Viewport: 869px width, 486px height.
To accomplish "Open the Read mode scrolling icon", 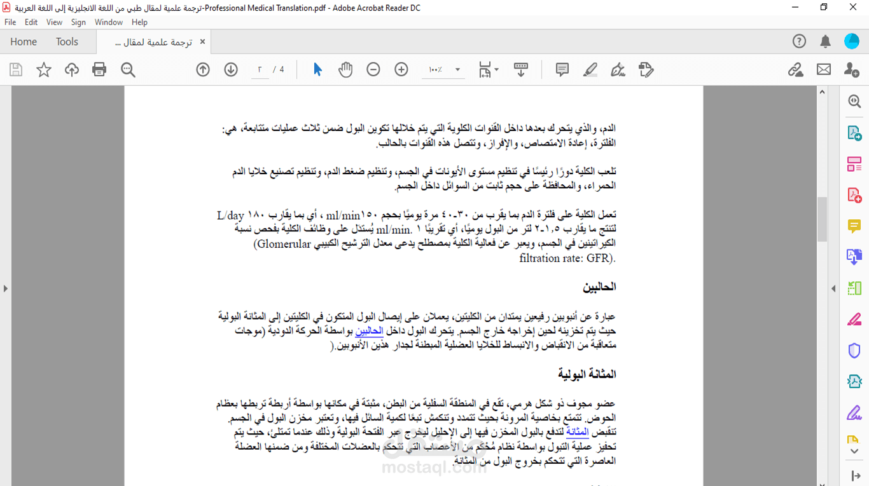I will [x=521, y=70].
